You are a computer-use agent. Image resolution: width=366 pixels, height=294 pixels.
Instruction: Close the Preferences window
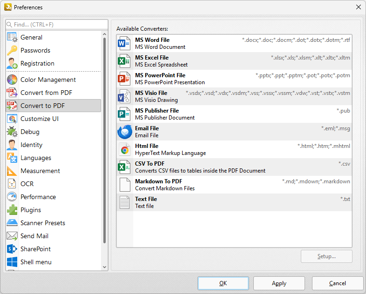click(x=359, y=7)
